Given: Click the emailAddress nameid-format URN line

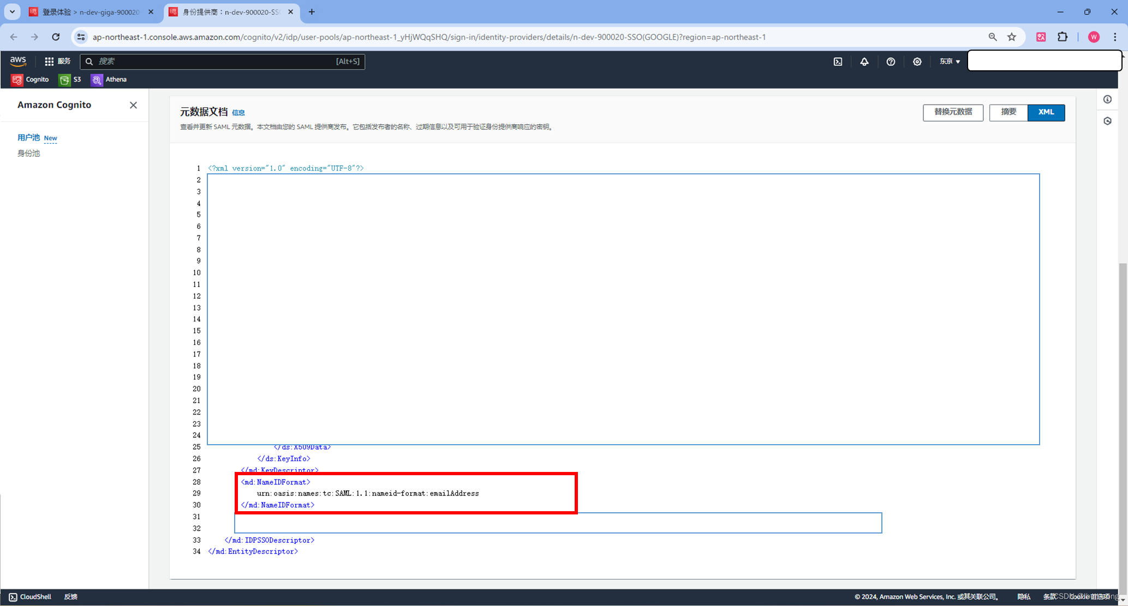Looking at the screenshot, I should [x=368, y=494].
